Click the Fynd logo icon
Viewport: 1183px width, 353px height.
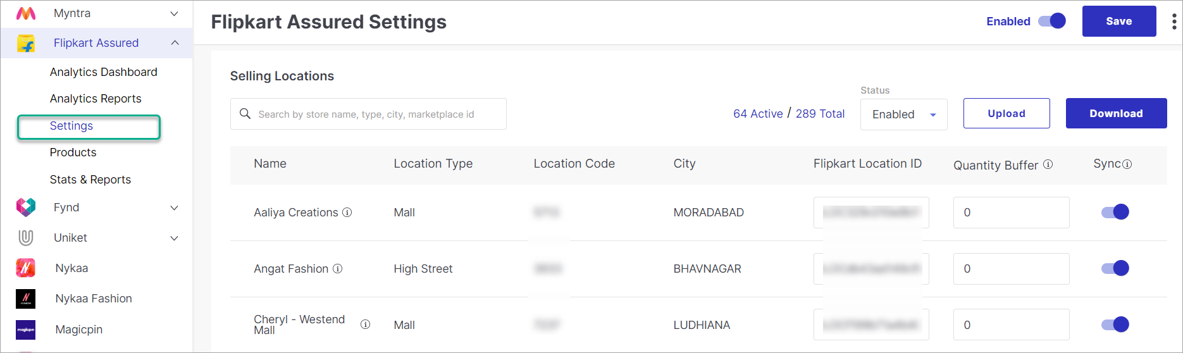tap(26, 207)
